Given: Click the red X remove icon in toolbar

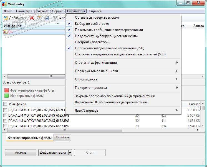Looking at the screenshot, I should point(32,18).
